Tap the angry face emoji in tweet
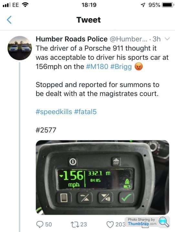The image size is (175, 232). coord(139,66)
